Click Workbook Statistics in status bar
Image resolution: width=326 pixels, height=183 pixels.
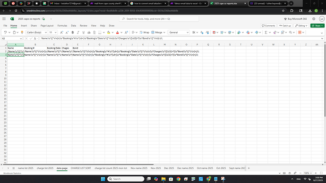tap(12, 173)
